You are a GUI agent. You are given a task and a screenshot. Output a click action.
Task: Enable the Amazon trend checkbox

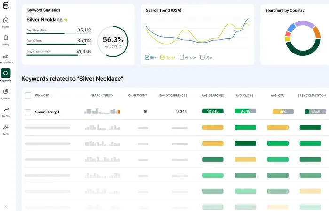tap(182, 57)
